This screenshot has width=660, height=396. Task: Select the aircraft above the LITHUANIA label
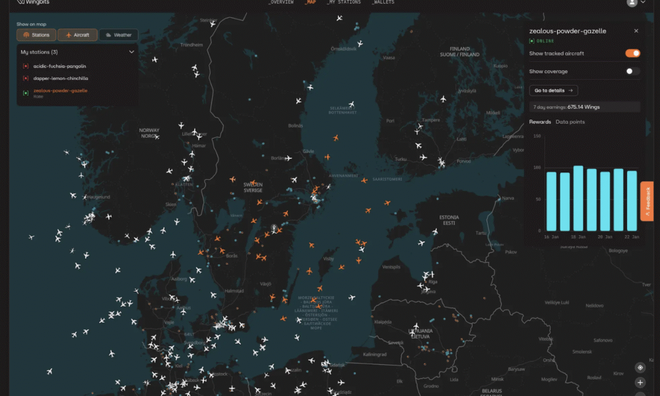(x=416, y=326)
